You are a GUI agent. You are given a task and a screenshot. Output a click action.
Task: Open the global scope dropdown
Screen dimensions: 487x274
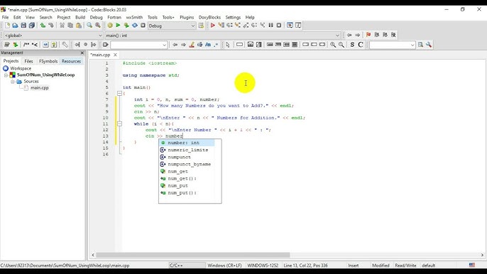click(53, 35)
